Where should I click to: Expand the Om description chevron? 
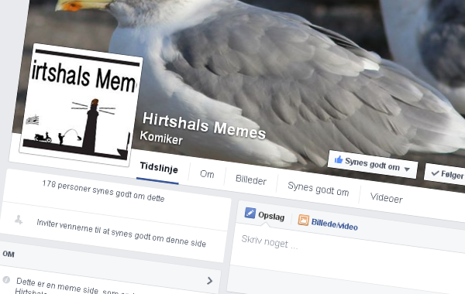[x=210, y=281]
